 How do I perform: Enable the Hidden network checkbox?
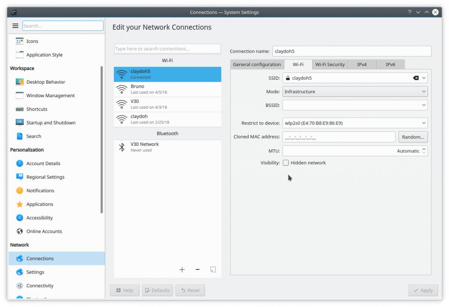pyautogui.click(x=286, y=163)
